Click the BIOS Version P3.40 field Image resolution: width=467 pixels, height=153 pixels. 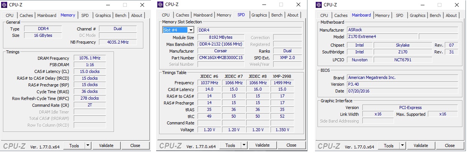[x=402, y=84]
